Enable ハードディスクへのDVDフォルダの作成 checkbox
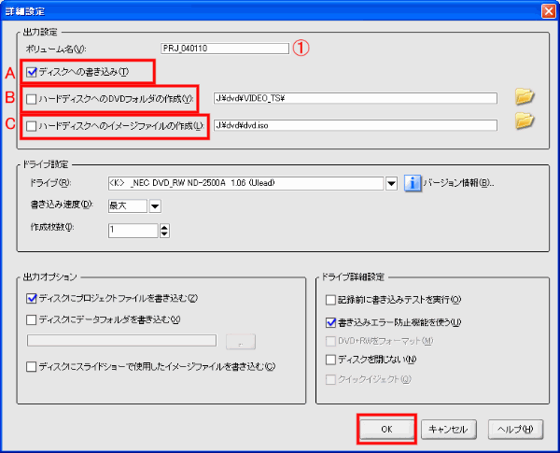The width and height of the screenshot is (560, 453). (x=34, y=98)
